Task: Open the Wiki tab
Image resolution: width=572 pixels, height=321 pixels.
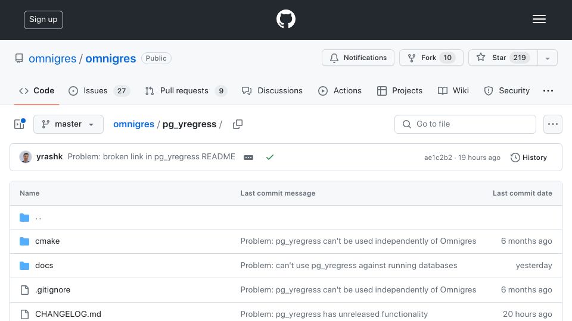Action: 453,90
